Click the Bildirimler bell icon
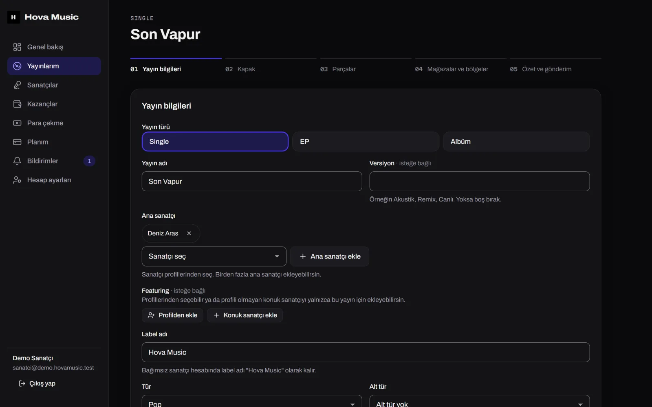Viewport: 652px width, 407px height. pyautogui.click(x=17, y=161)
